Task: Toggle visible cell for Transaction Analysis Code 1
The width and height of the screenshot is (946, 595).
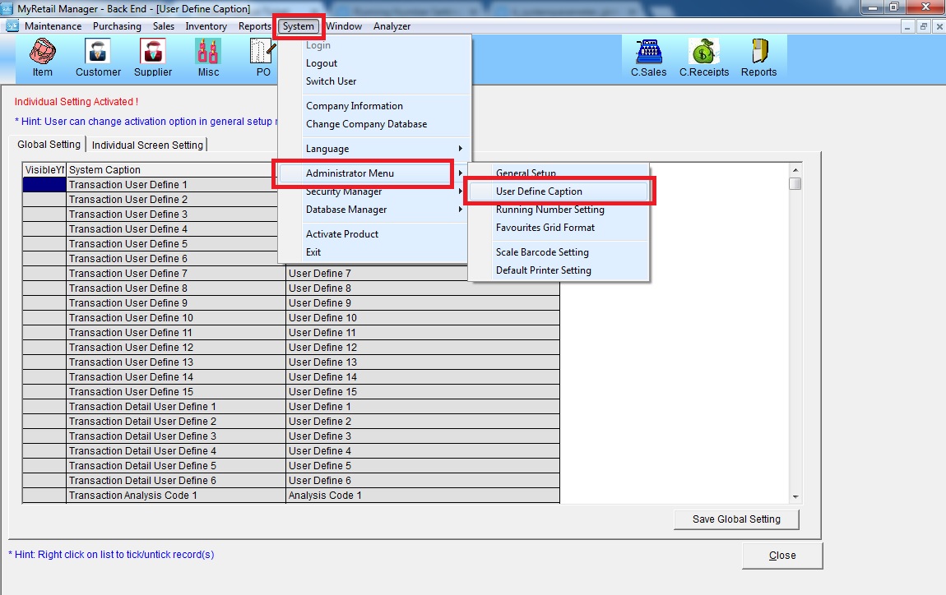Action: 44,496
